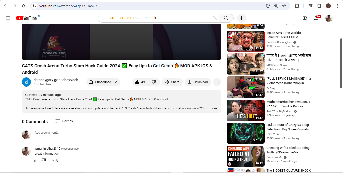Reply to martinlother2310's comment
This screenshot has width=343, height=173.
pyautogui.click(x=55, y=160)
